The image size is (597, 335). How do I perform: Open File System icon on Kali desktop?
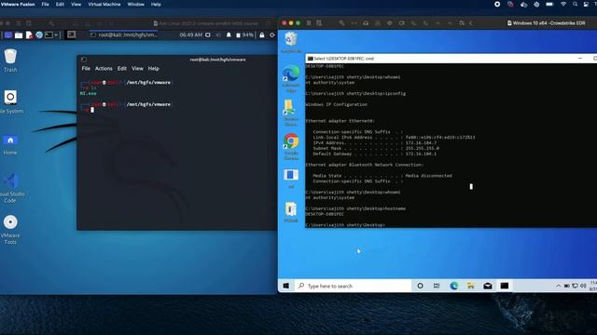(10, 97)
